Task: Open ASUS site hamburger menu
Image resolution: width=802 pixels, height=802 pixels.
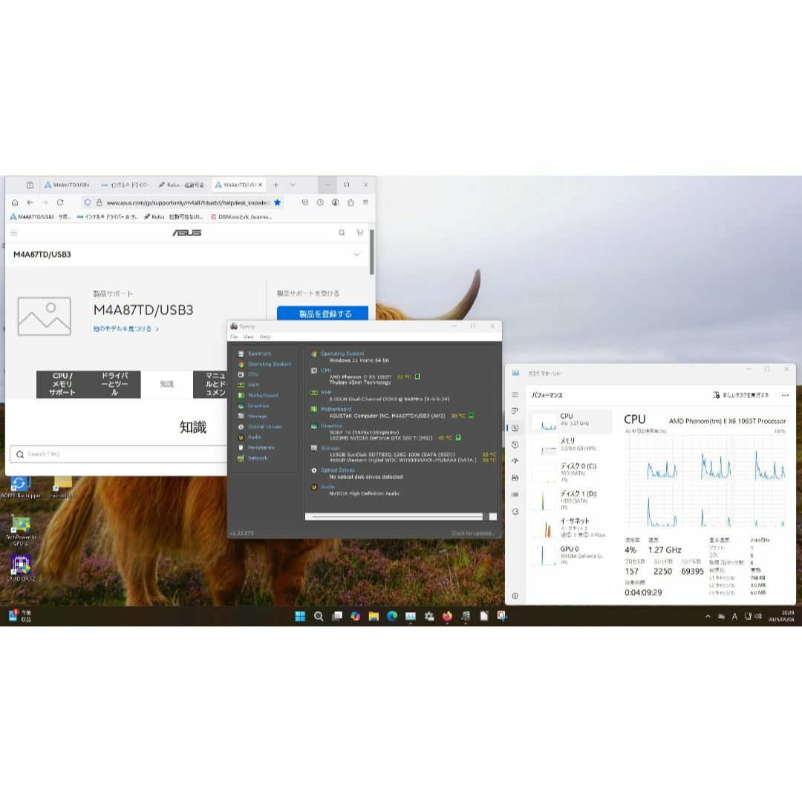Action: tap(14, 233)
